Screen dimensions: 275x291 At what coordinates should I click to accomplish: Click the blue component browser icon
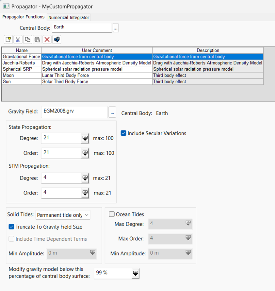point(57,40)
